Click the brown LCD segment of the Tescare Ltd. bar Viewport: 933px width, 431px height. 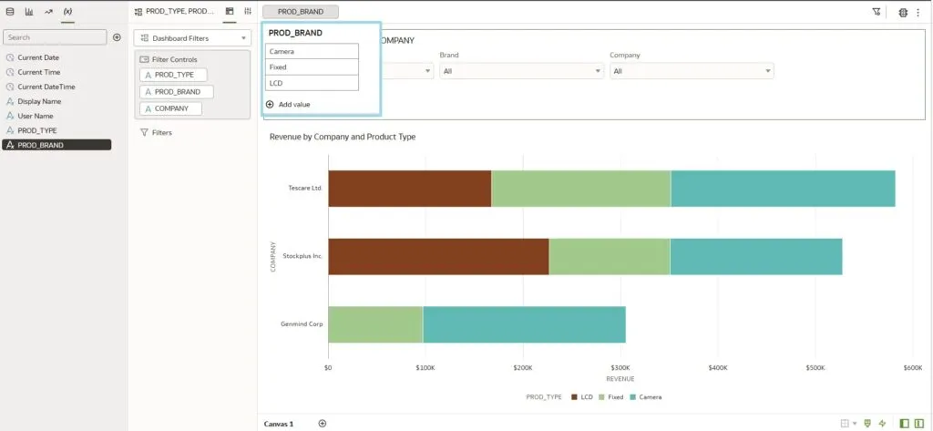pos(409,189)
